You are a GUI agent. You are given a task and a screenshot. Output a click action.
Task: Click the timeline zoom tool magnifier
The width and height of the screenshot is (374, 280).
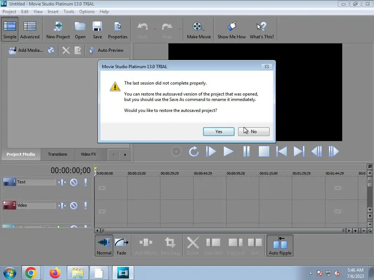tap(370, 231)
